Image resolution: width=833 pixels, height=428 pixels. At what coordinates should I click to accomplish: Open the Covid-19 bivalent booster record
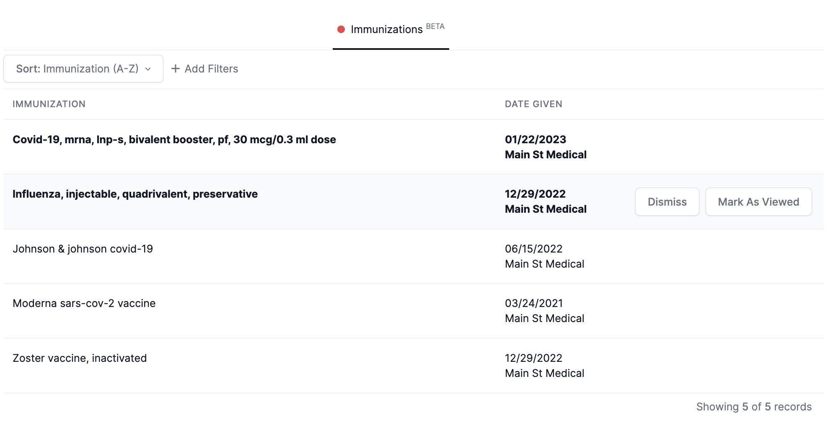(x=174, y=139)
